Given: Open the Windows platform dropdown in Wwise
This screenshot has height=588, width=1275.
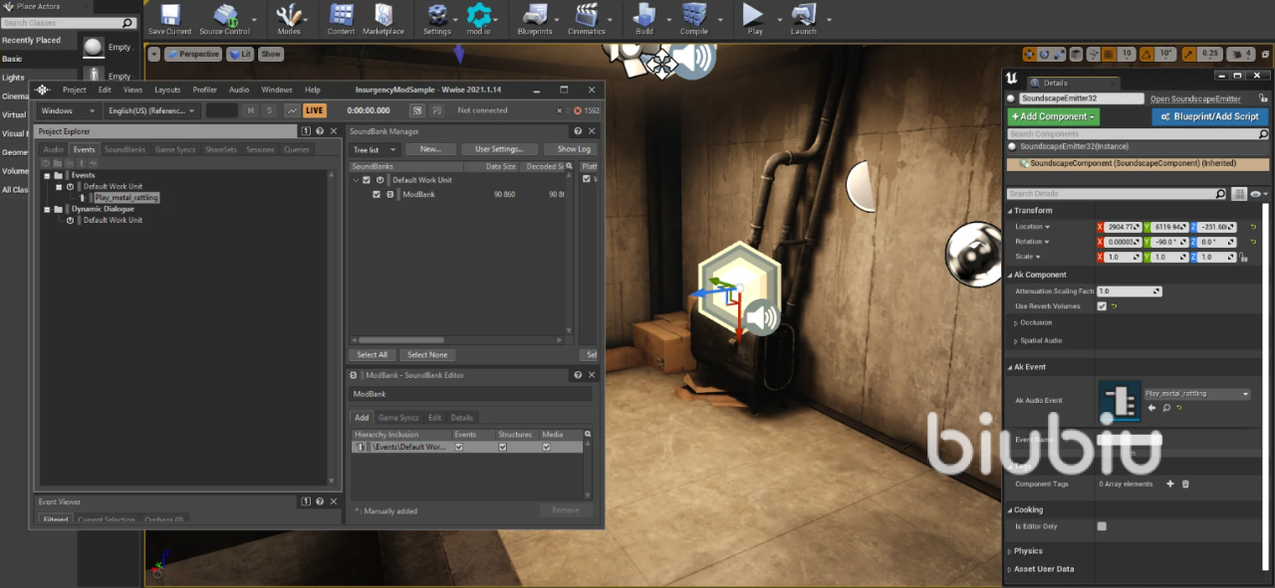Looking at the screenshot, I should [x=68, y=110].
